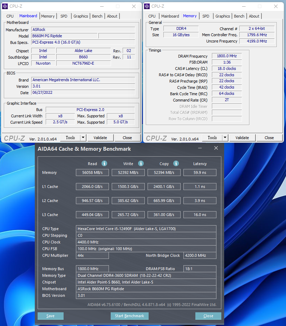
Task: Expand Tools dropdown arrow in Memory window
Action: point(225,138)
